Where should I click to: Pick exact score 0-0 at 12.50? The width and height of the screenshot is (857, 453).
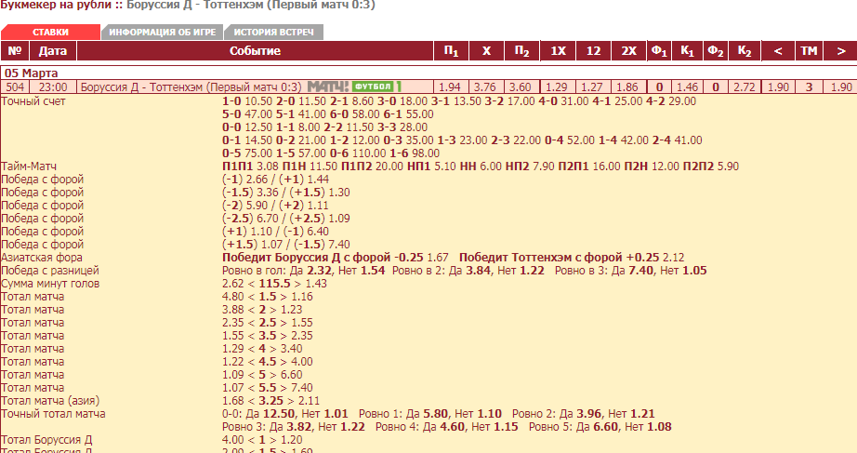247,127
